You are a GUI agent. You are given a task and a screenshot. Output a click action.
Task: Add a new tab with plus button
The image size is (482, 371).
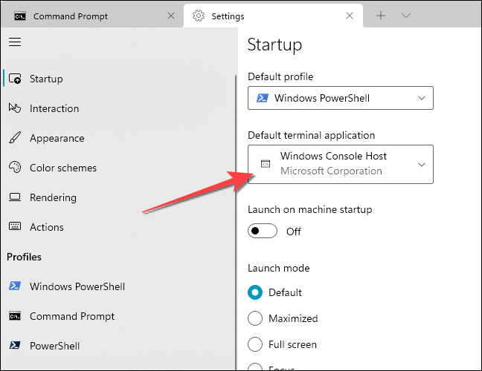click(x=381, y=16)
